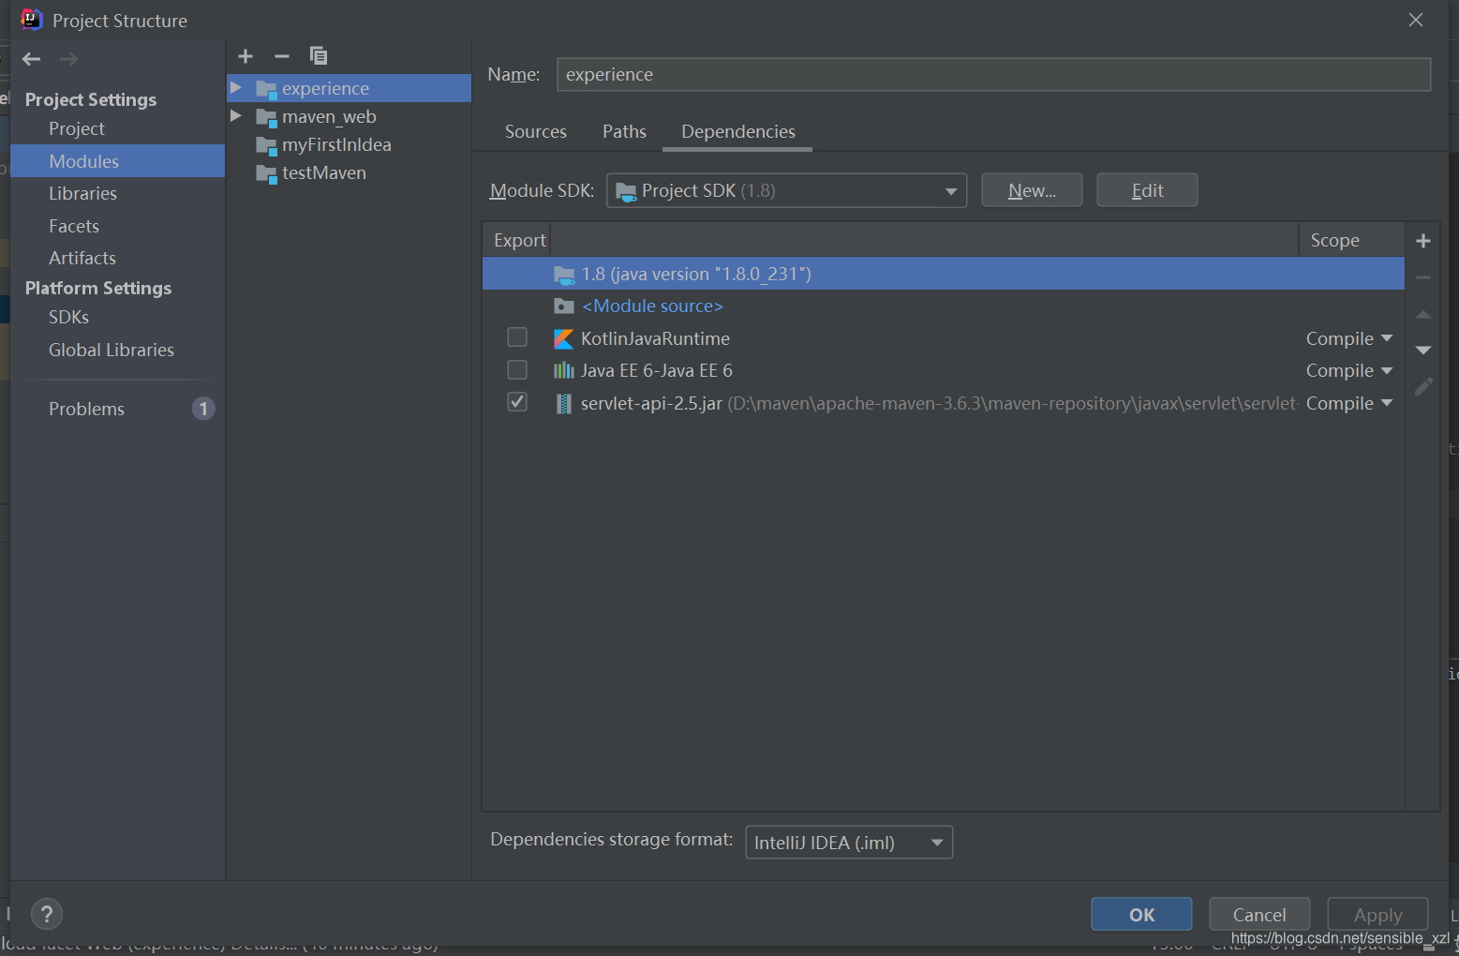Toggle export checkbox for KotlinJavaRuntime
The image size is (1459, 956).
click(517, 337)
